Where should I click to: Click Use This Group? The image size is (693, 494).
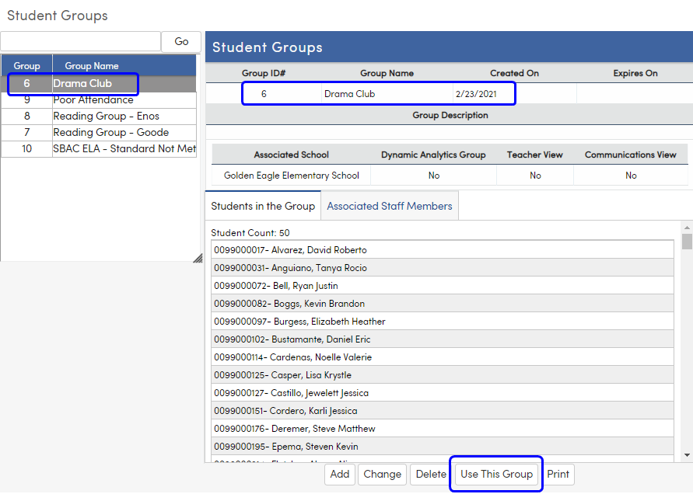[x=495, y=474]
